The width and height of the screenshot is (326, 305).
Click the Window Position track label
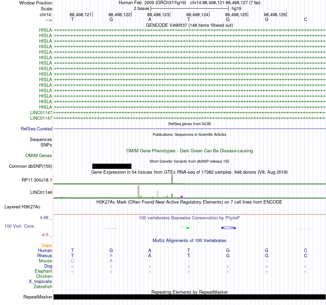36,3
